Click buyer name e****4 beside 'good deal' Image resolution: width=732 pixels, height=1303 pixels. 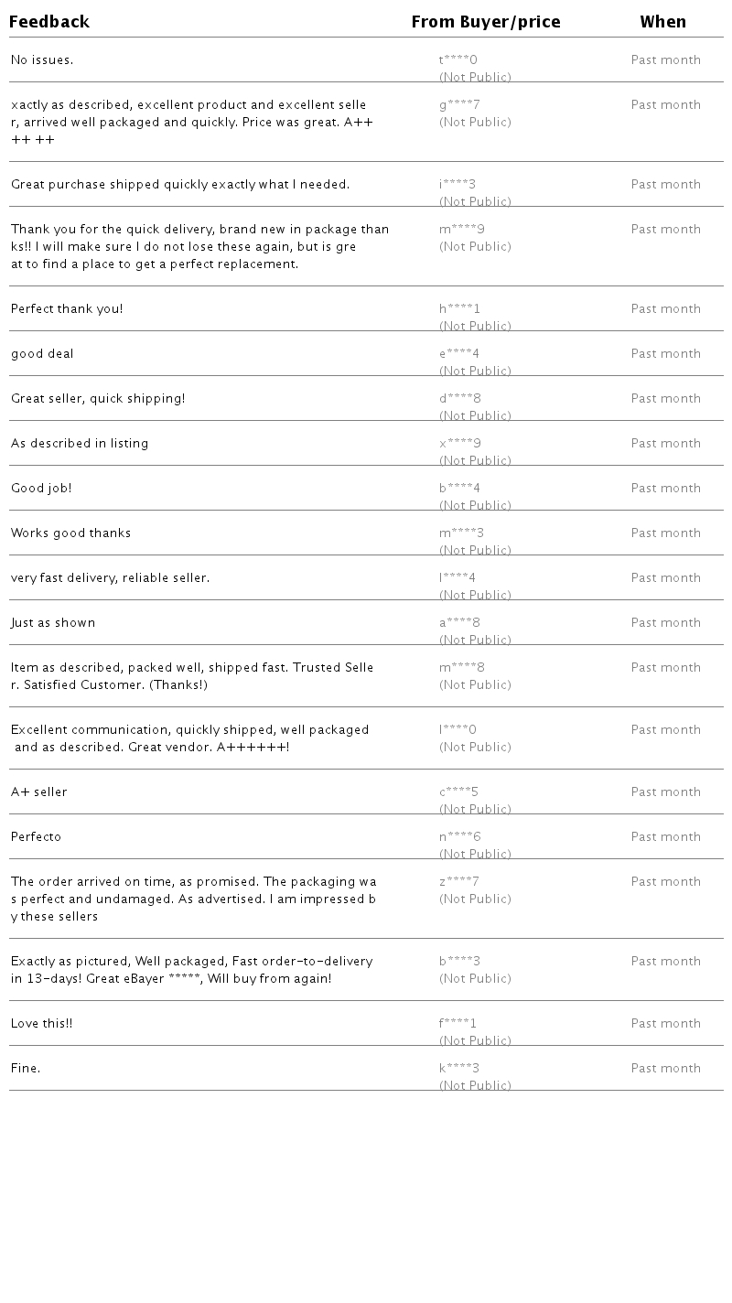459,354
